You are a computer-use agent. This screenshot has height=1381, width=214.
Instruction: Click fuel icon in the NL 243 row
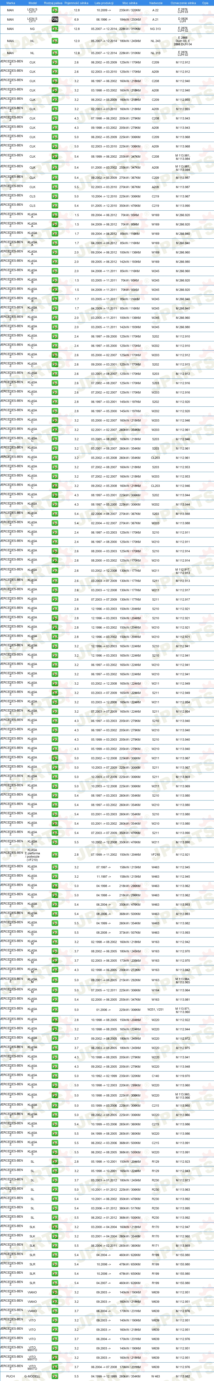pyautogui.click(x=55, y=41)
